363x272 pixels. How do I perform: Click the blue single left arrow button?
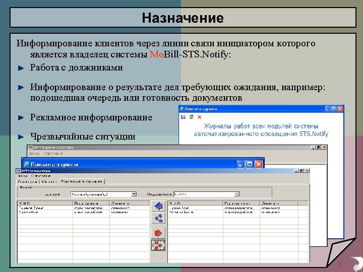[x=158, y=206]
